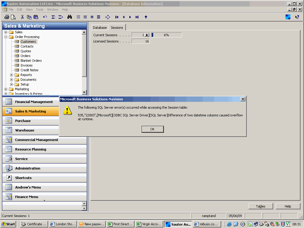This screenshot has height=228, width=304.
Task: Collapse the Order Processing folder
Action: [x=6, y=37]
